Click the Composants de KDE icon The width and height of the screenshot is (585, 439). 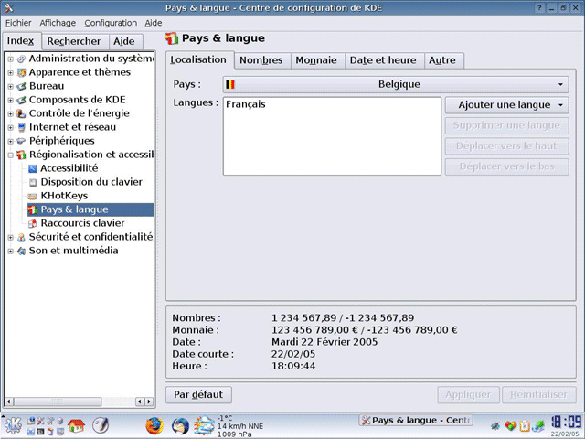pos(22,100)
